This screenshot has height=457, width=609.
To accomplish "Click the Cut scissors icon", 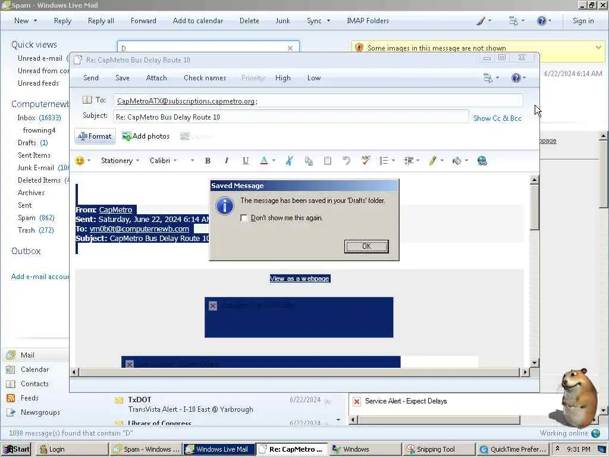I will [x=290, y=161].
